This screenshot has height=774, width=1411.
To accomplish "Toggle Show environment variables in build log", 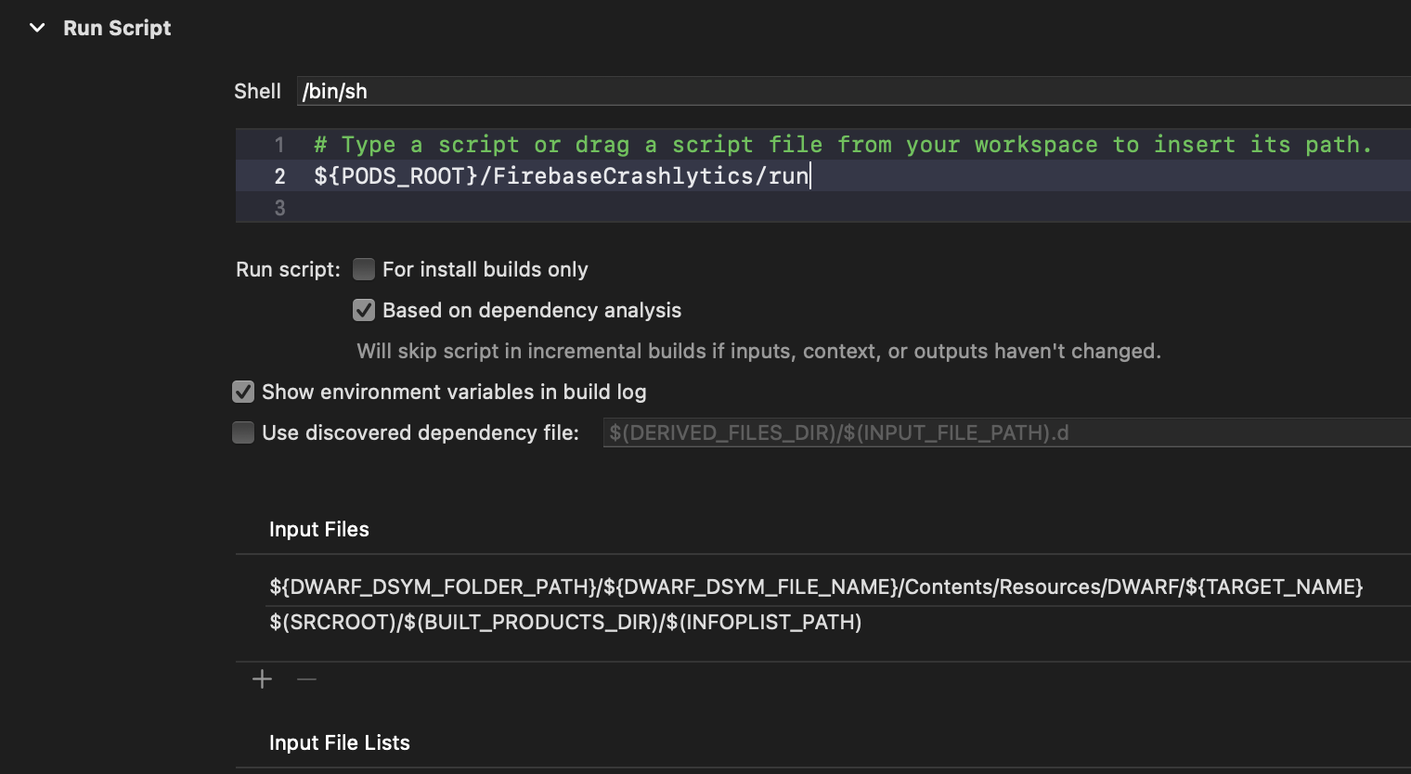I will pos(243,392).
